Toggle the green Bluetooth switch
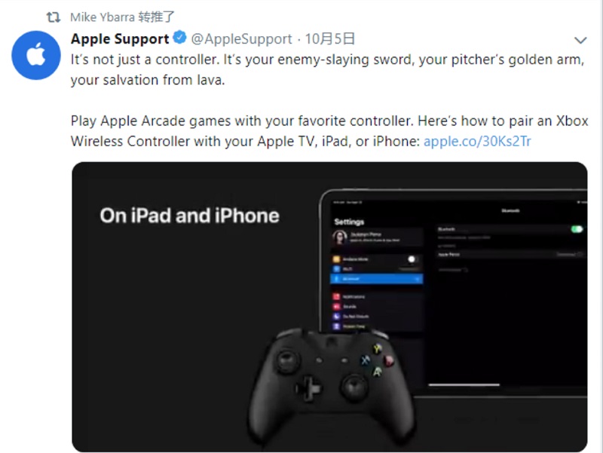Viewport: 603px width, 453px height. pos(577,229)
